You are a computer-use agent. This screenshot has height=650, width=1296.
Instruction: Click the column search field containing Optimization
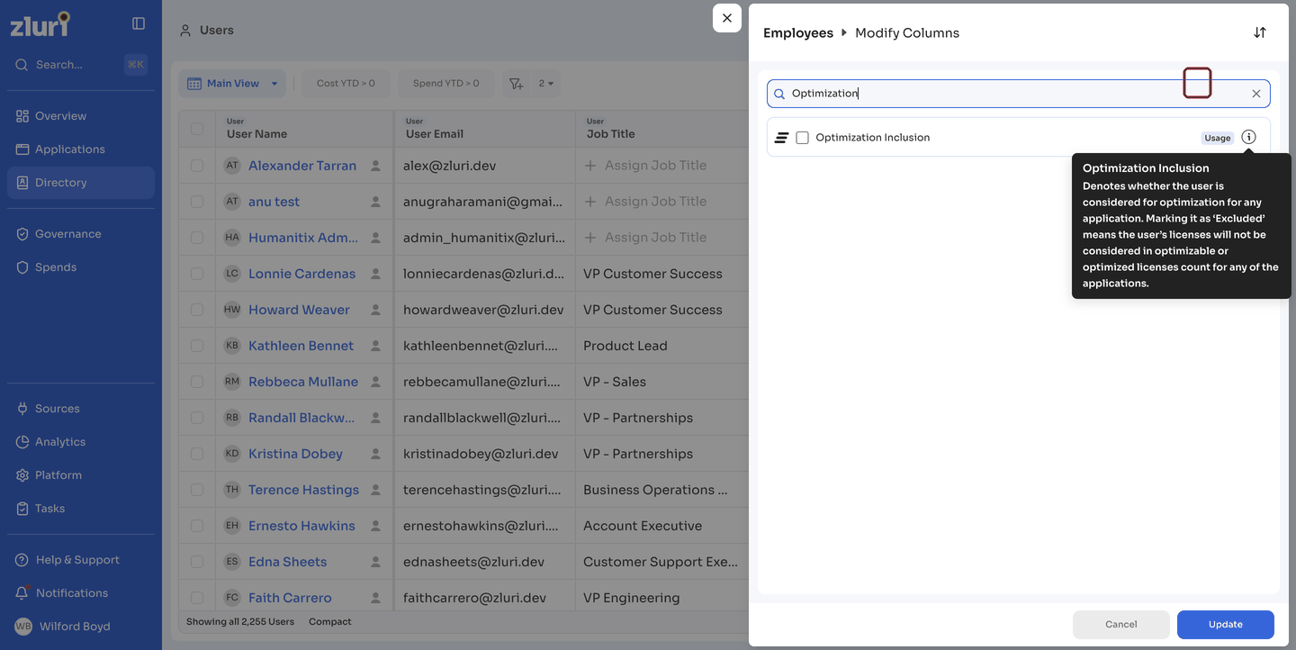[1019, 94]
